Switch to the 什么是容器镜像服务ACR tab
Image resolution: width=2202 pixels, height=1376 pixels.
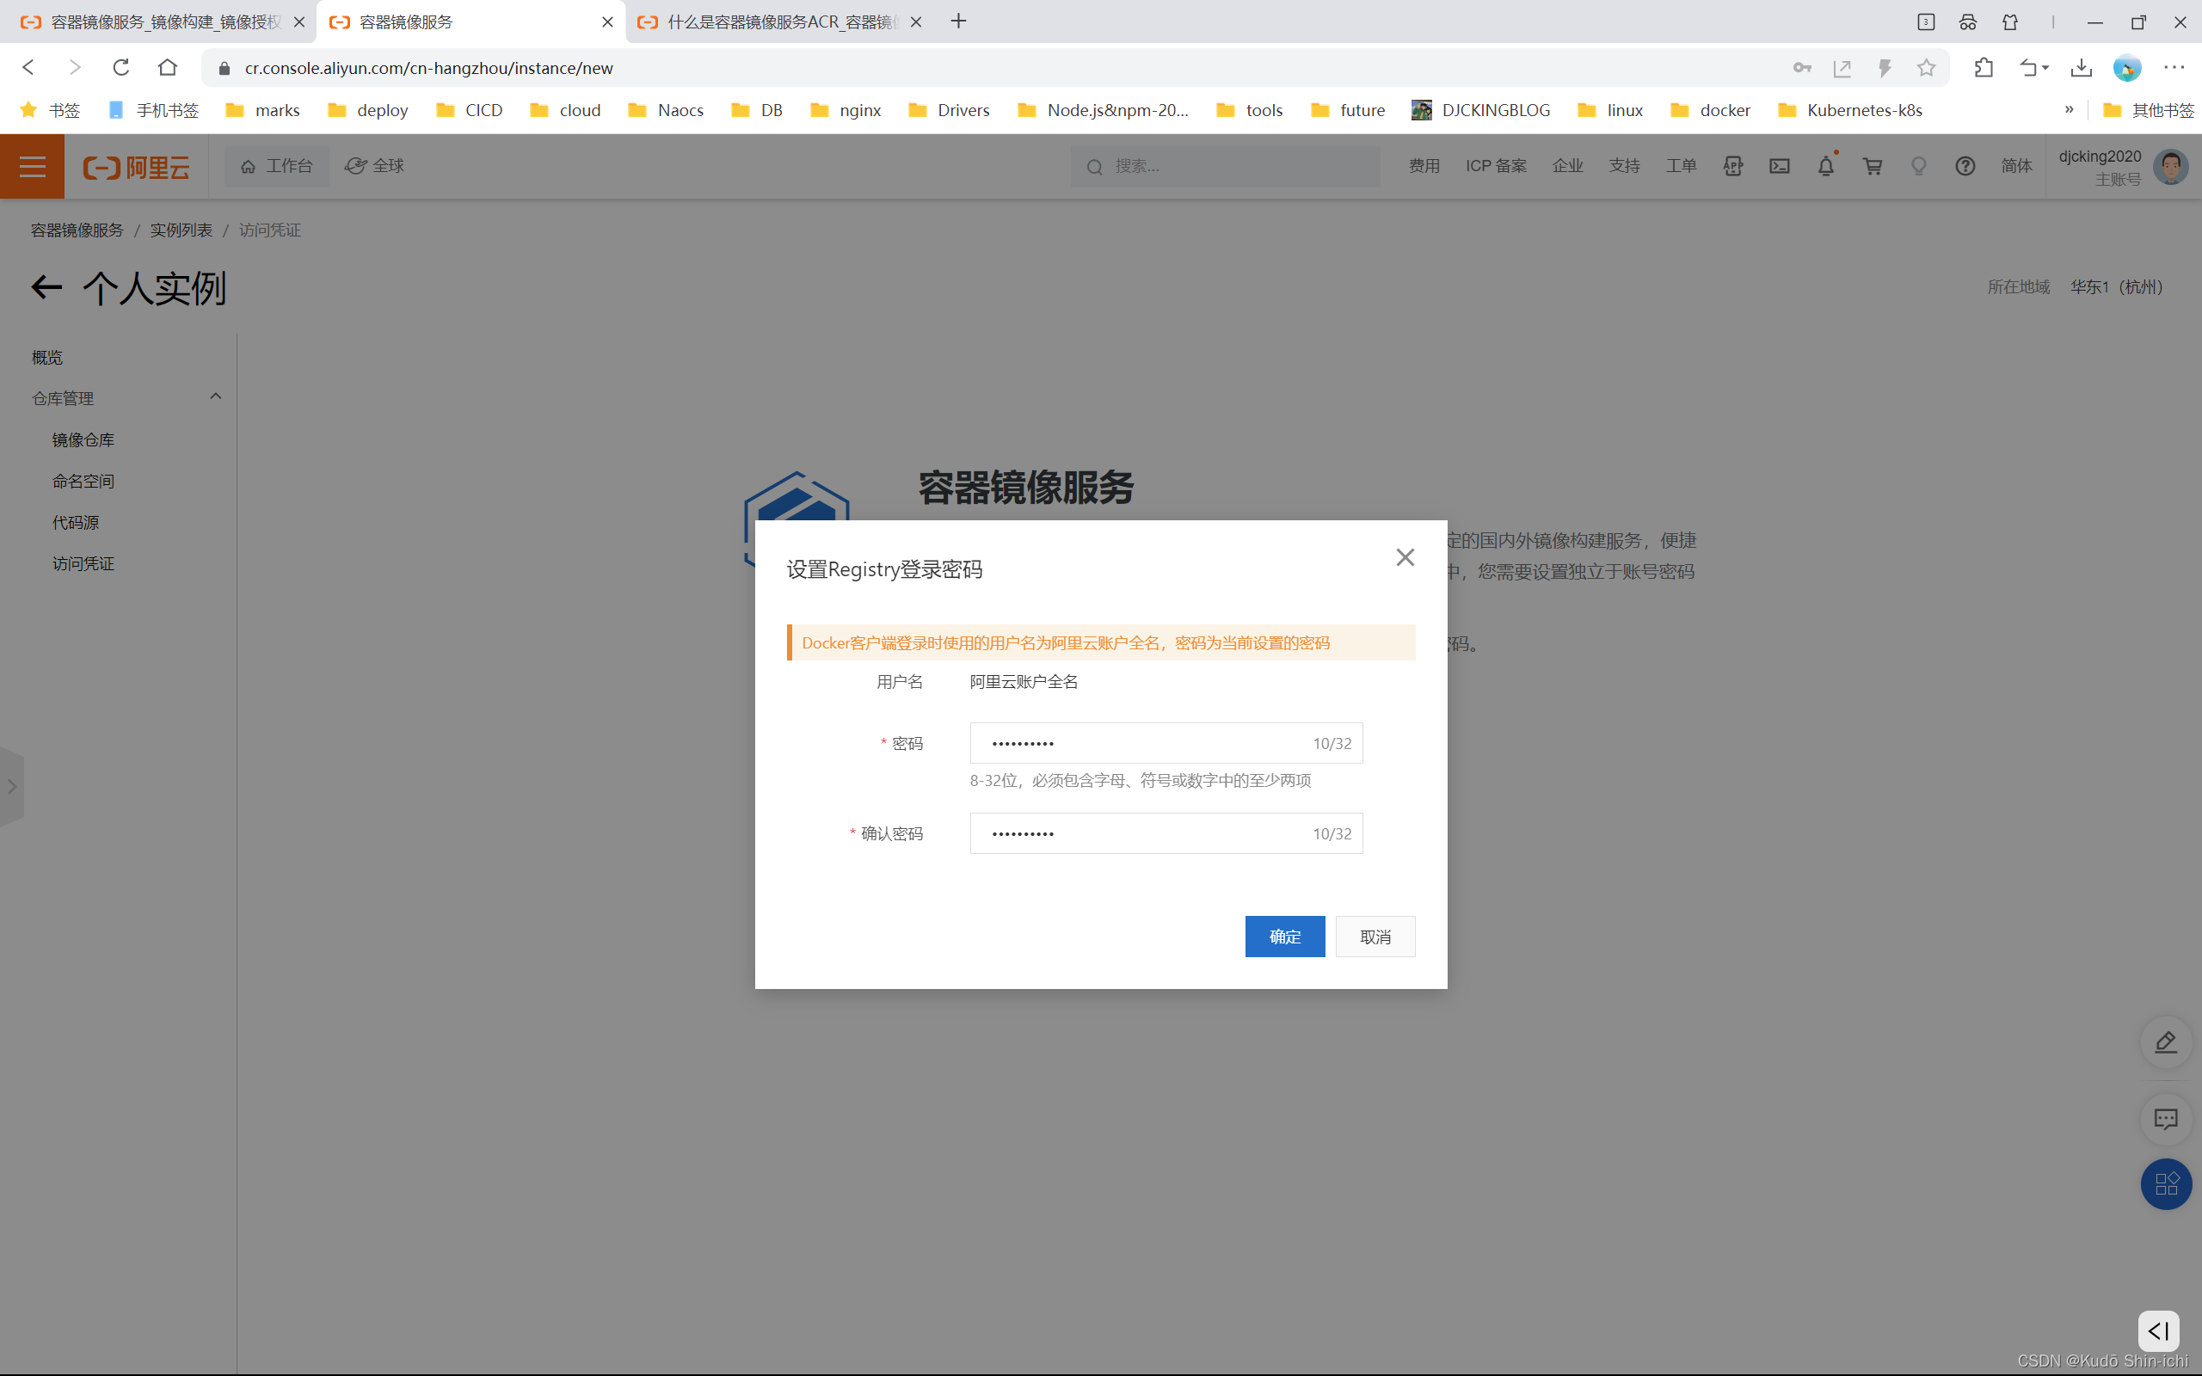(x=778, y=21)
